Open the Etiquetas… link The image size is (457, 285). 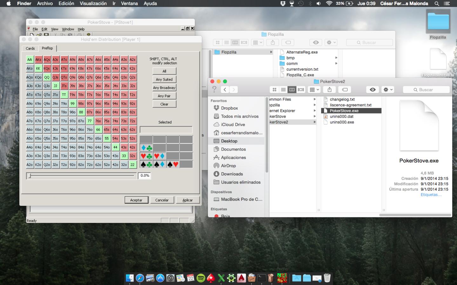[431, 195]
